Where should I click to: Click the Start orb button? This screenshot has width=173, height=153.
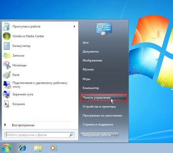click(6, 148)
